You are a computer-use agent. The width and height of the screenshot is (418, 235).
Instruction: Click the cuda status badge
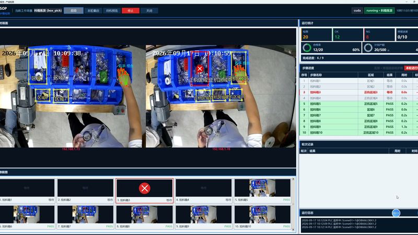(x=357, y=10)
